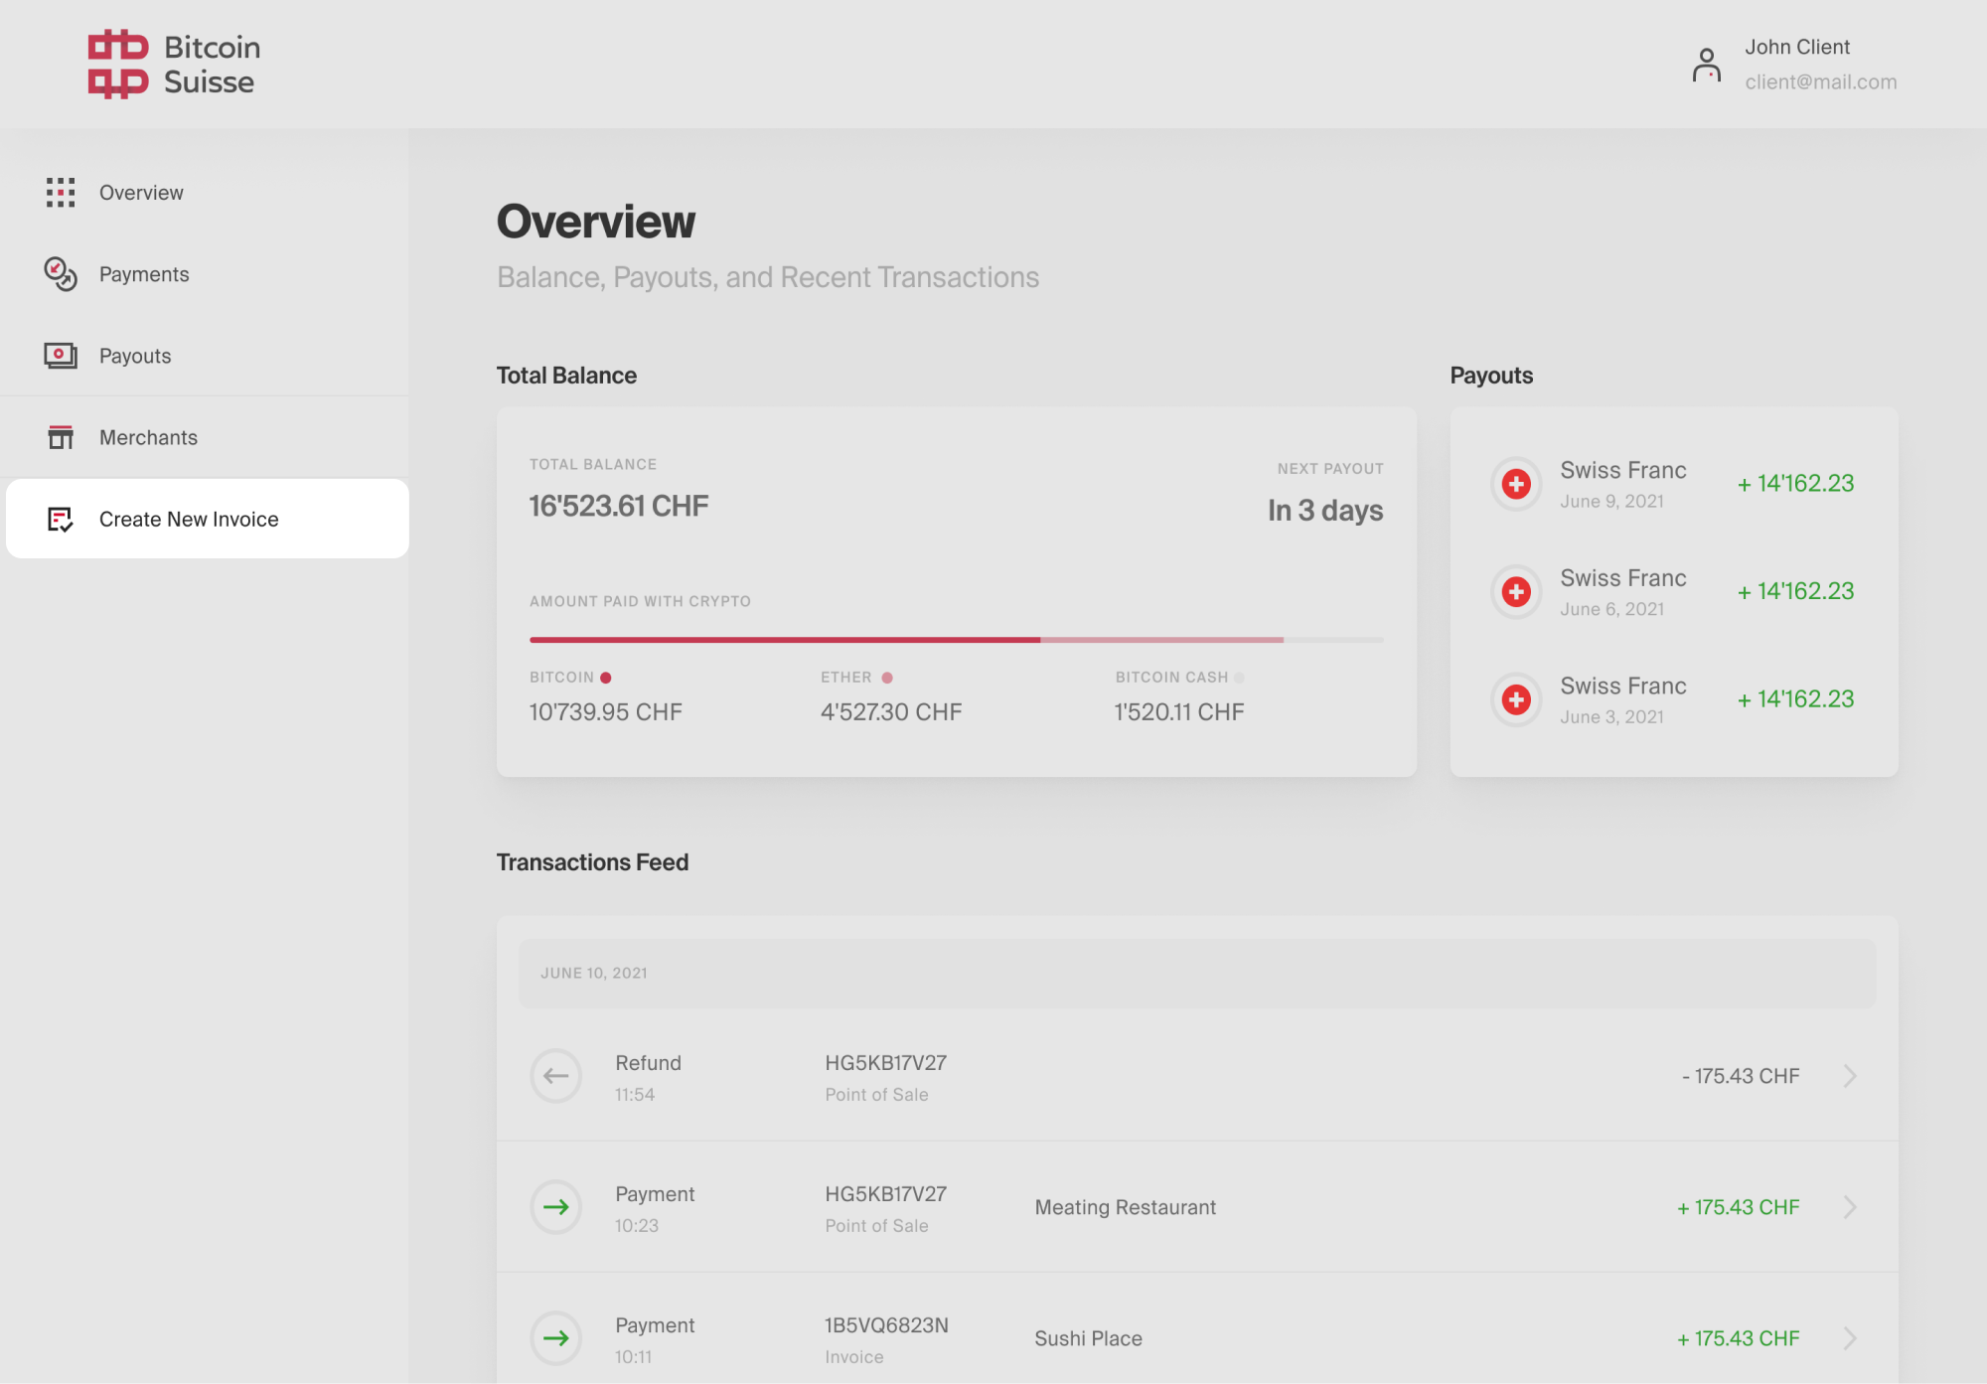Screen dimensions: 1987x1384
Task: Click the green Refund arrow icon
Action: click(555, 1075)
